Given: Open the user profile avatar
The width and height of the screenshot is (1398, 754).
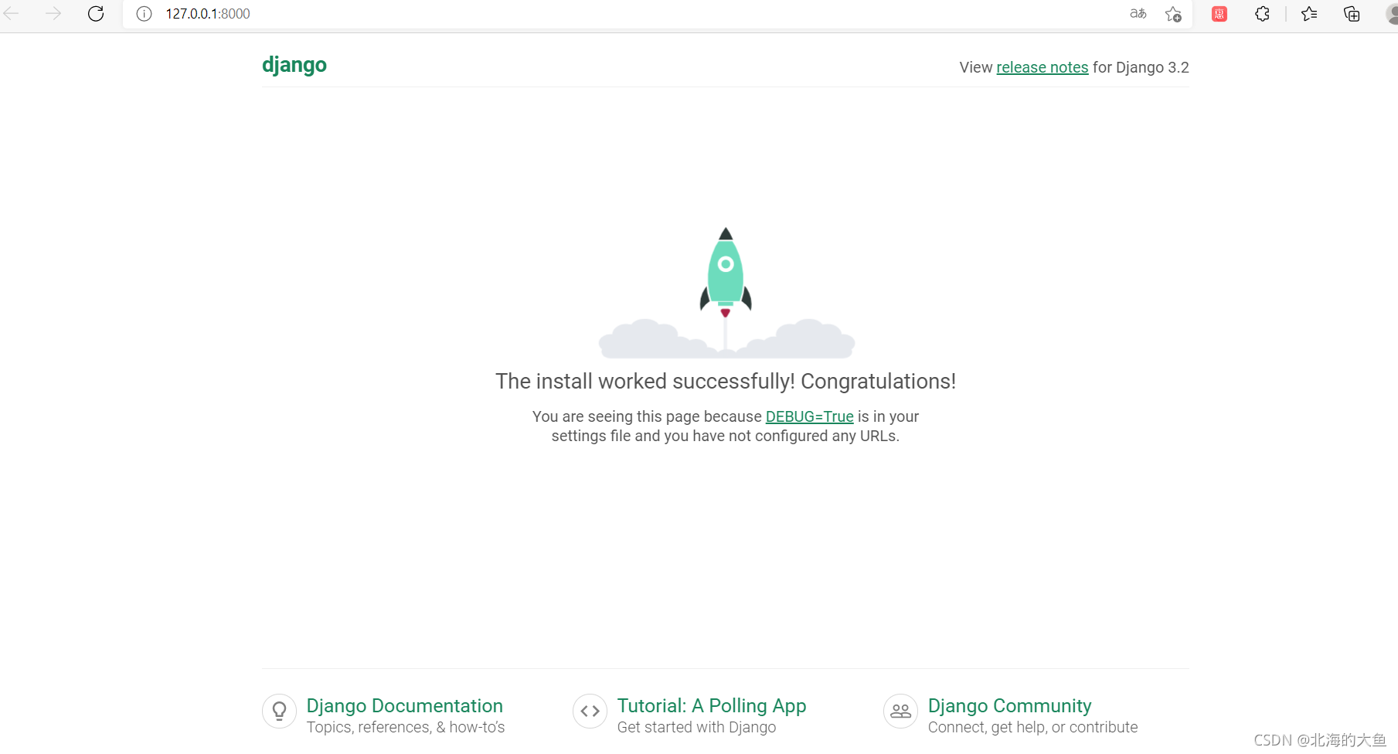Looking at the screenshot, I should click(x=1392, y=14).
